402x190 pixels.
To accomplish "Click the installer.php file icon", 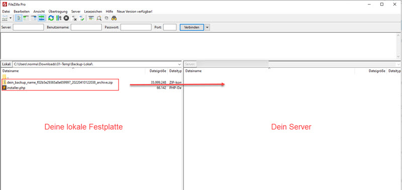I will pos(4,87).
